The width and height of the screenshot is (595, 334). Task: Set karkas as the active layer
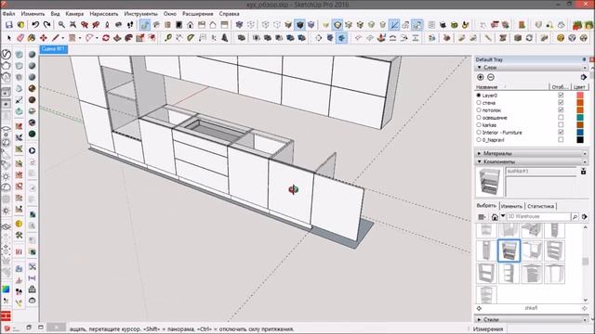[x=479, y=125]
